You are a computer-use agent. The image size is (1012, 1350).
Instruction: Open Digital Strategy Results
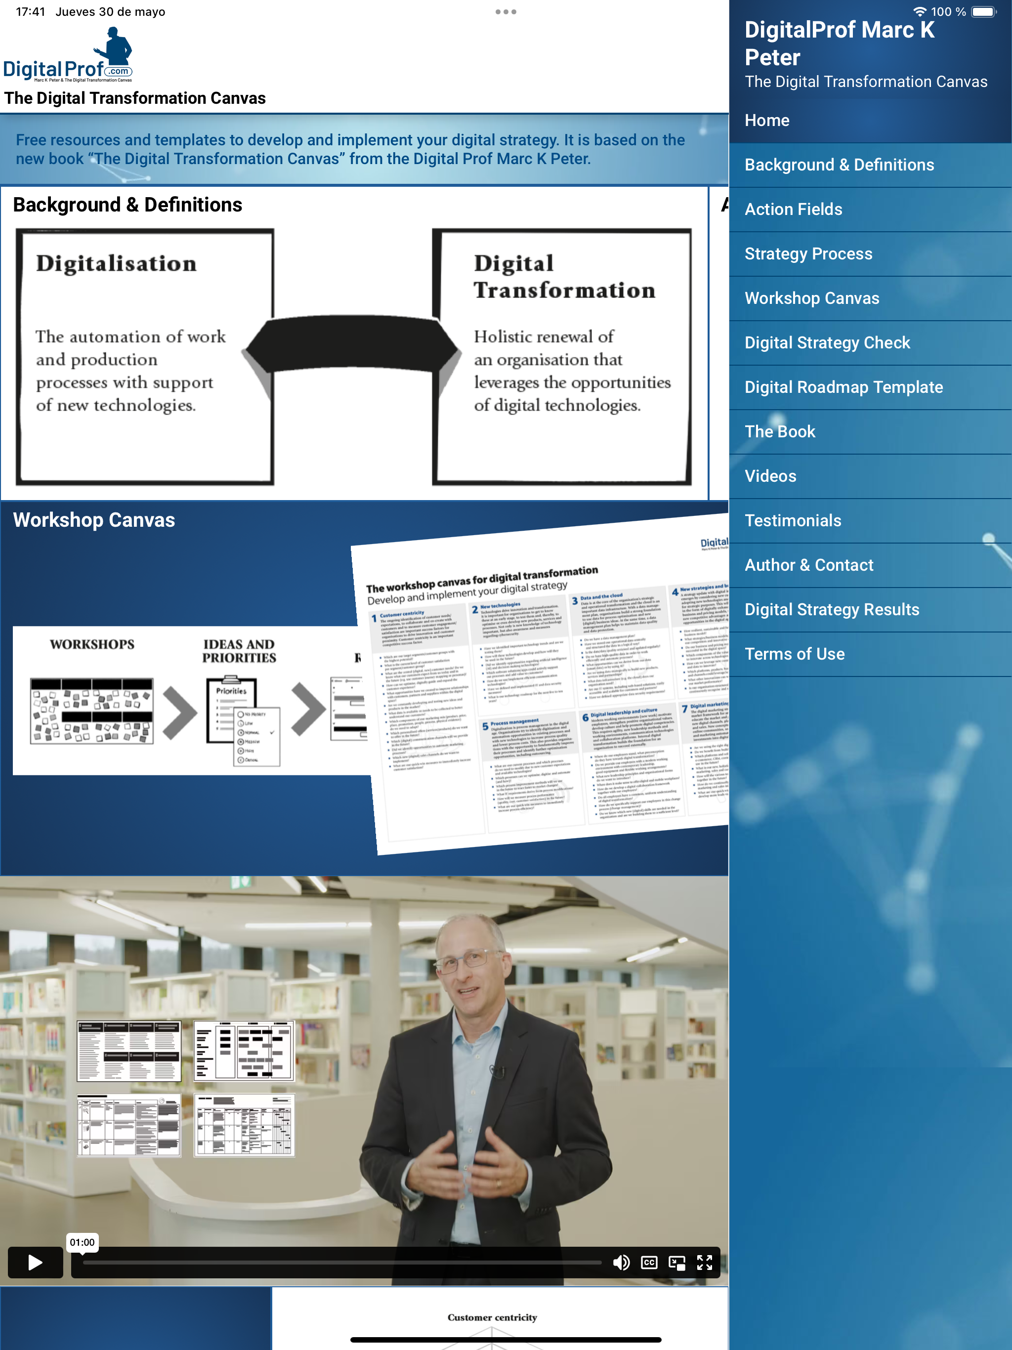click(x=870, y=610)
